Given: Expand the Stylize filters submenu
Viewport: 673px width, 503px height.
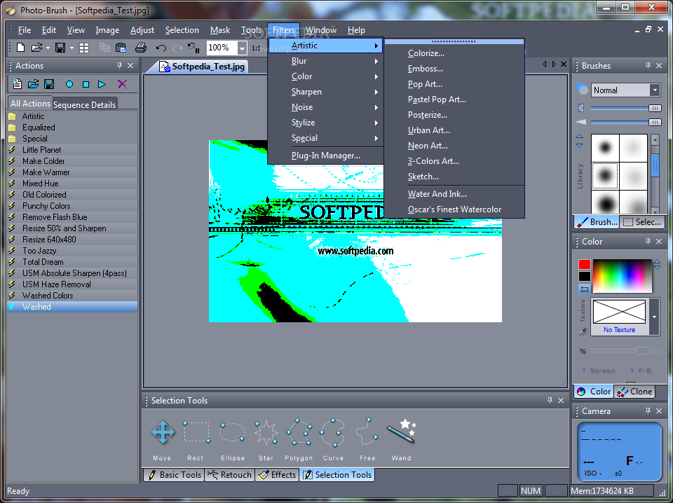Looking at the screenshot, I should (x=325, y=123).
